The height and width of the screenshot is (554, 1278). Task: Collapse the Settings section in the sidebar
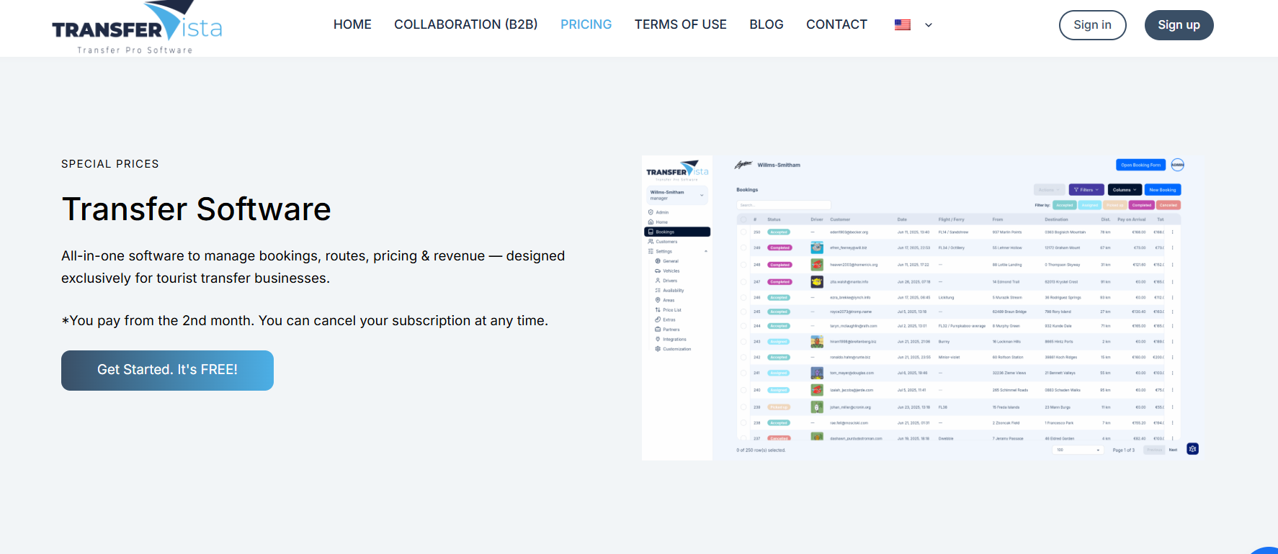(x=705, y=251)
